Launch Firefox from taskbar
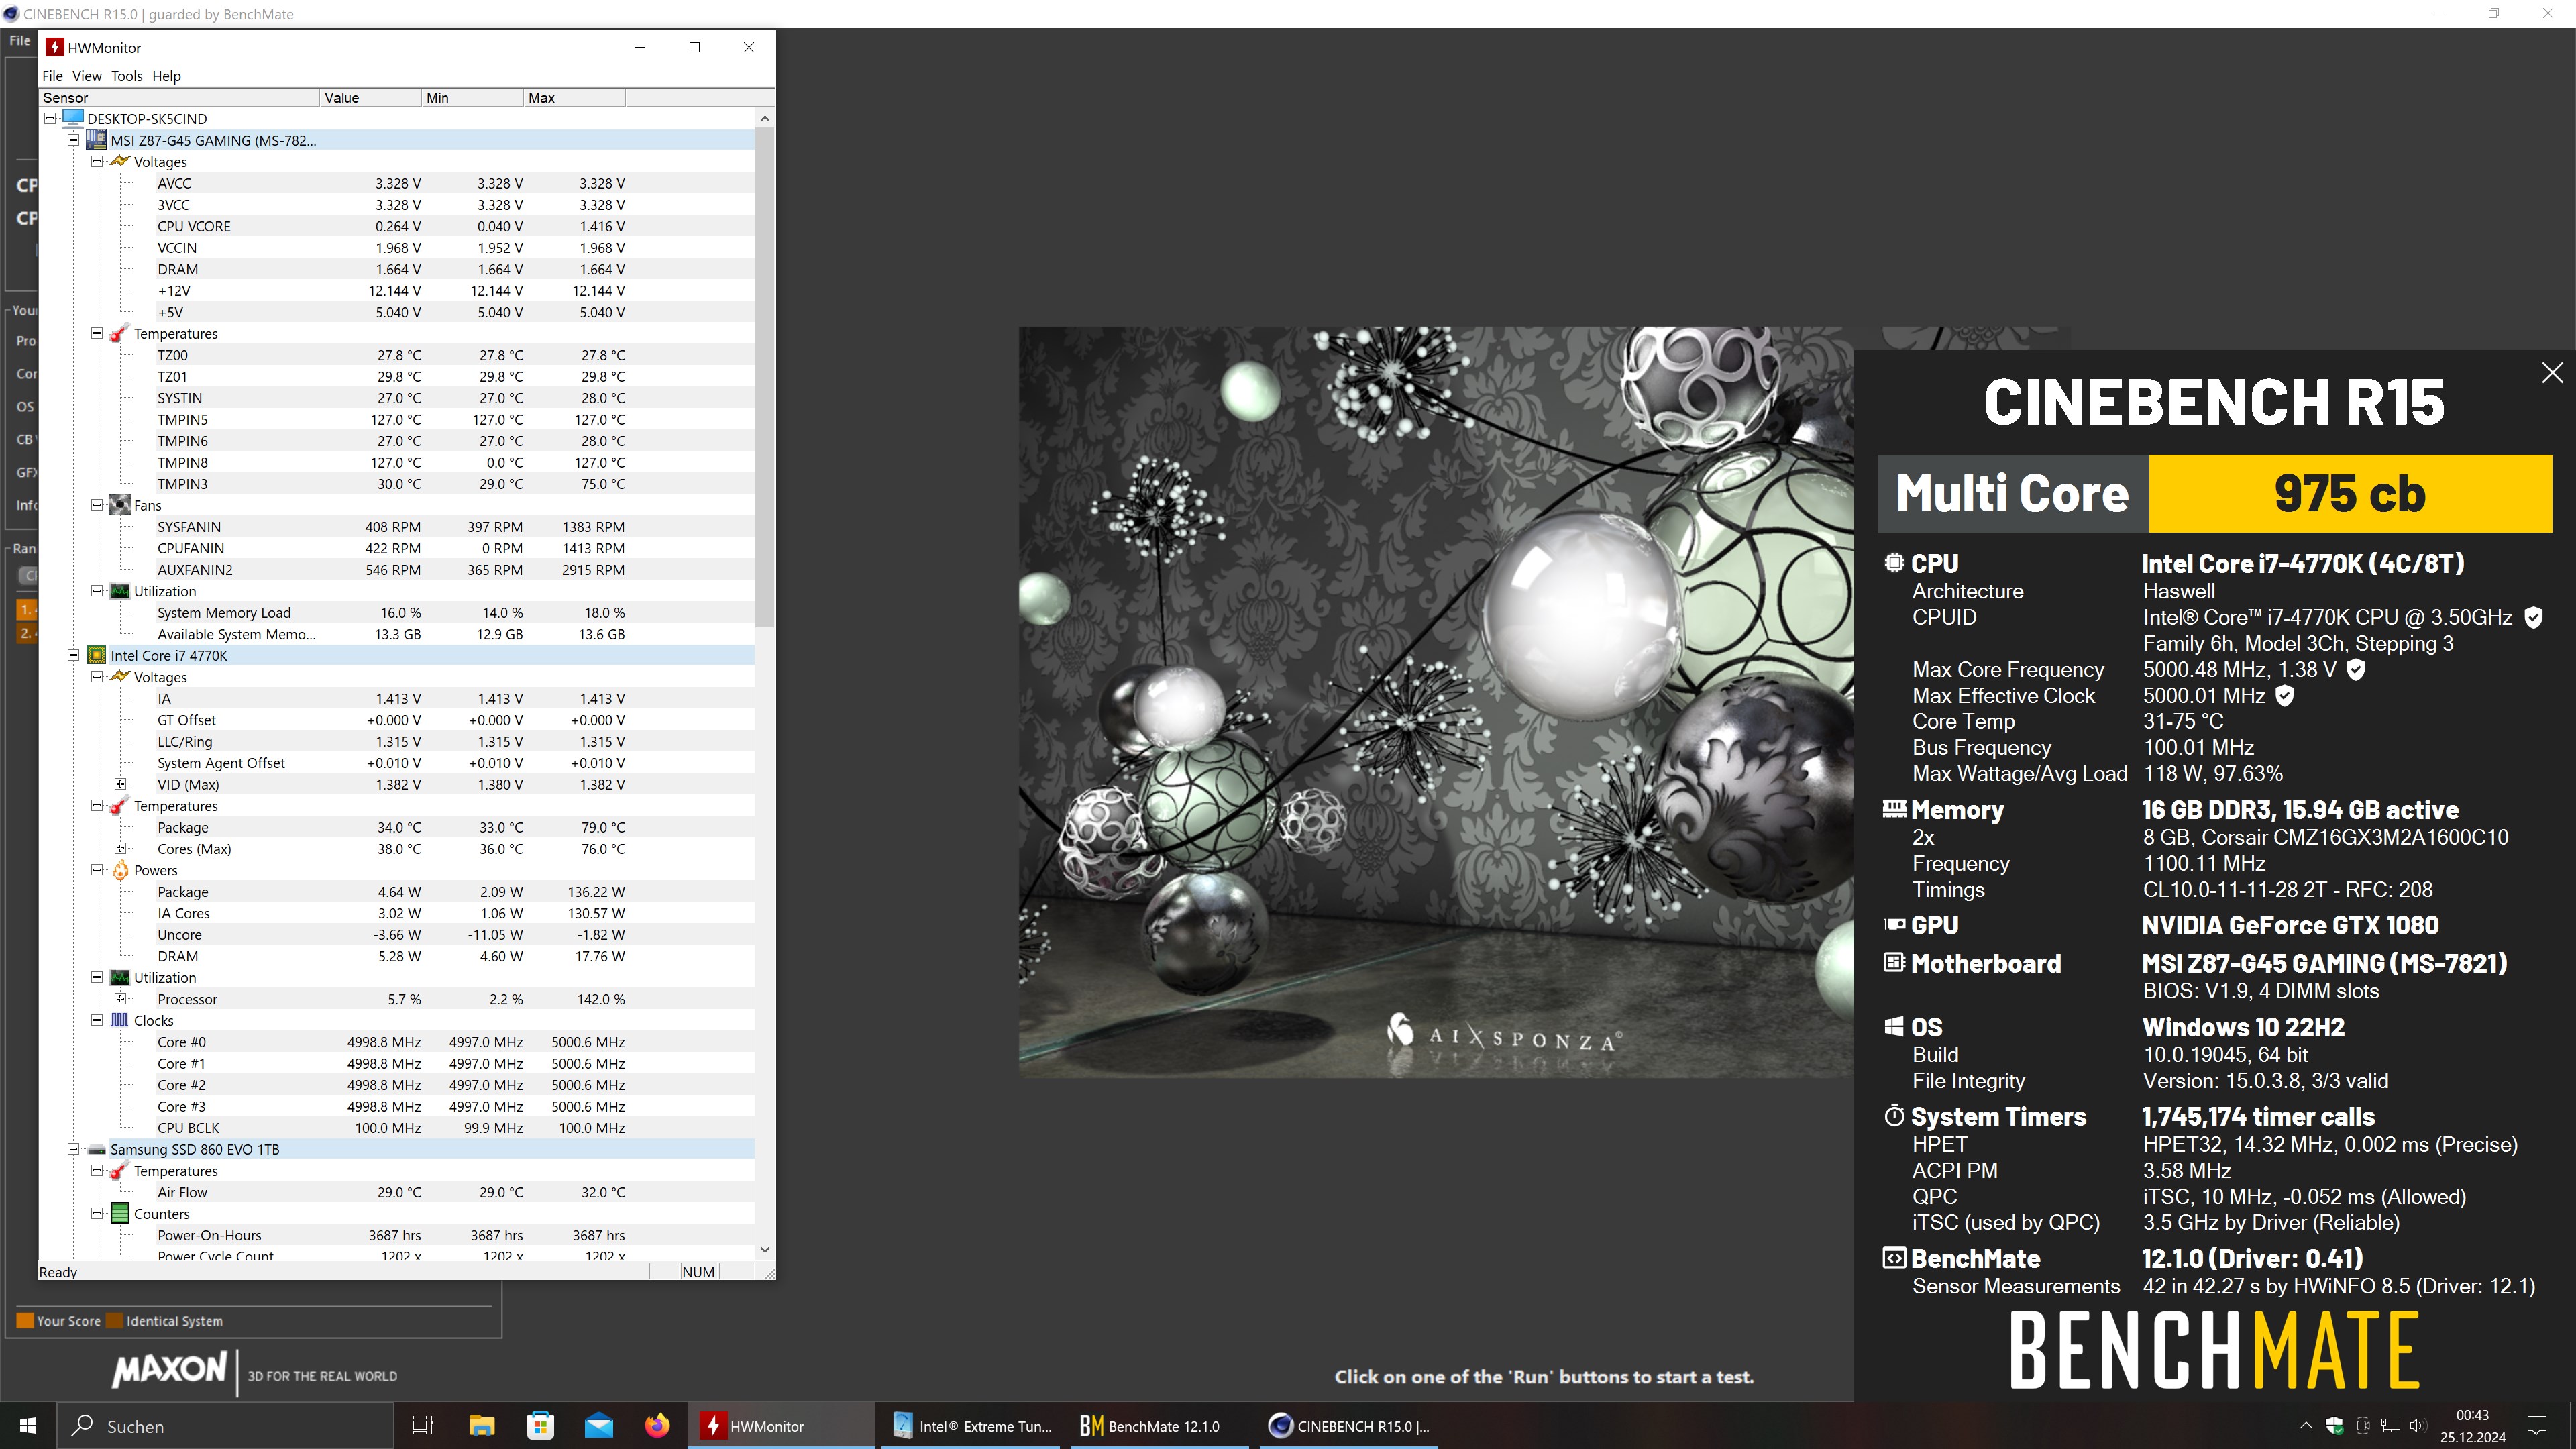 [x=657, y=1425]
